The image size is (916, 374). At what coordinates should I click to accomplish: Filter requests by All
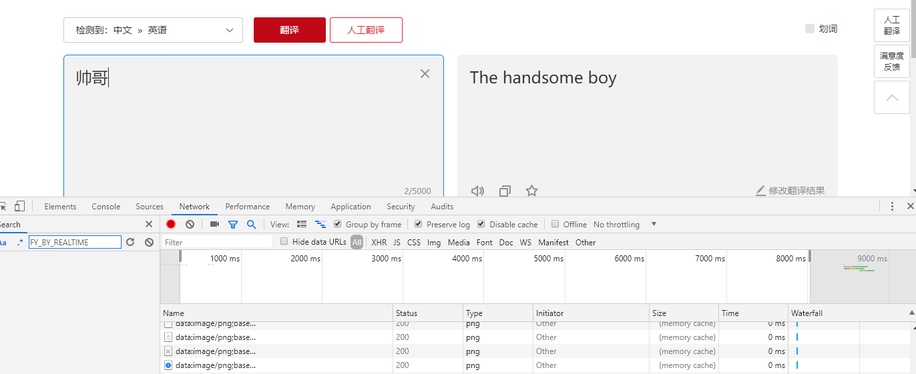tap(357, 242)
